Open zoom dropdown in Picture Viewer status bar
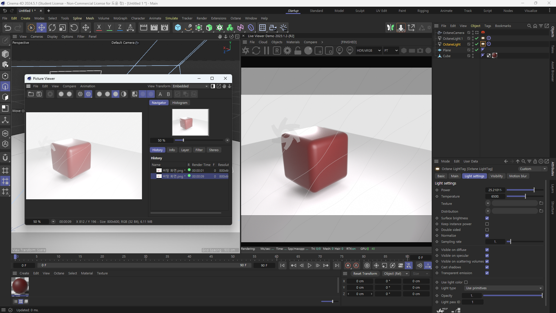The image size is (556, 313). [x=53, y=222]
